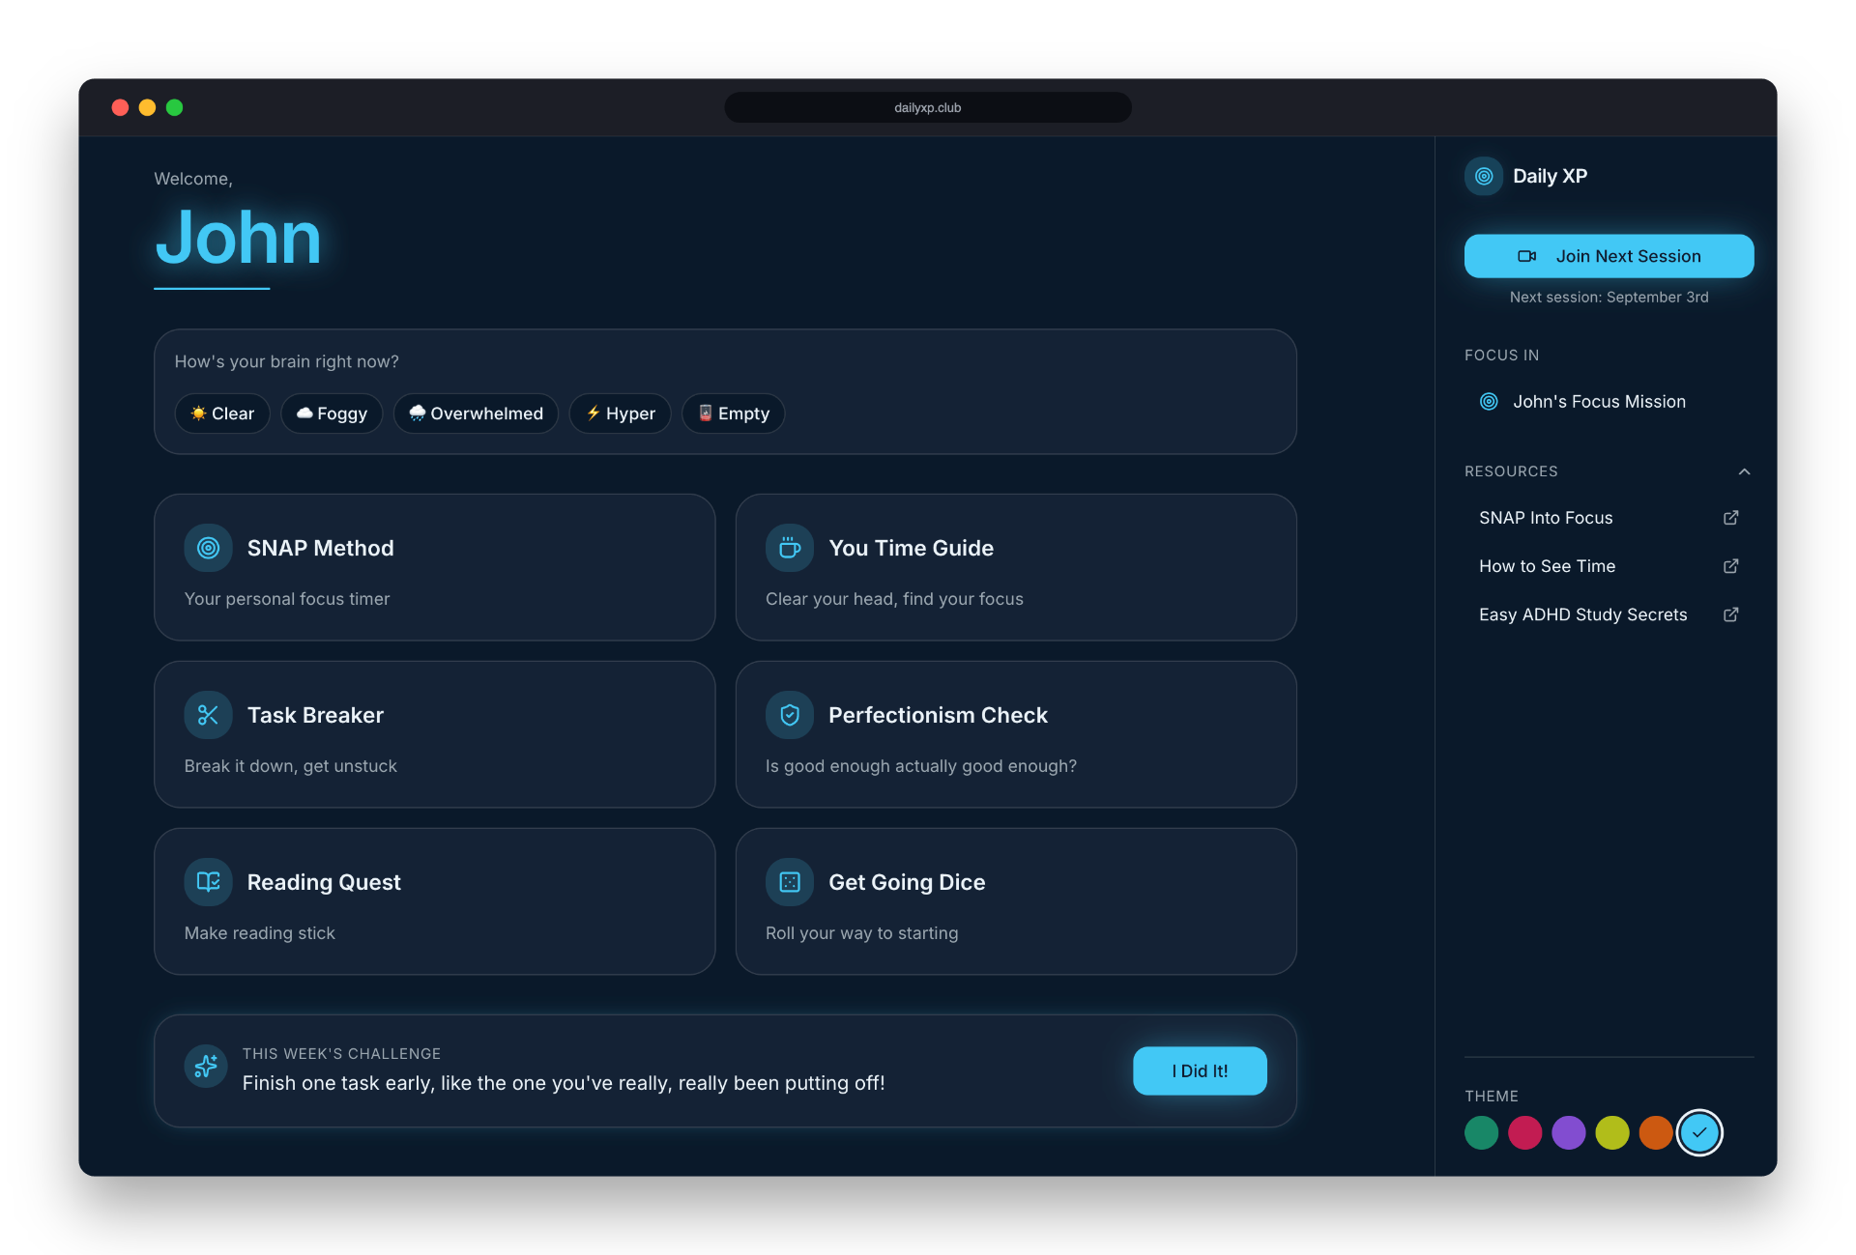Click the target icon beside John's Focus Mission
The image size is (1856, 1255).
1490,401
